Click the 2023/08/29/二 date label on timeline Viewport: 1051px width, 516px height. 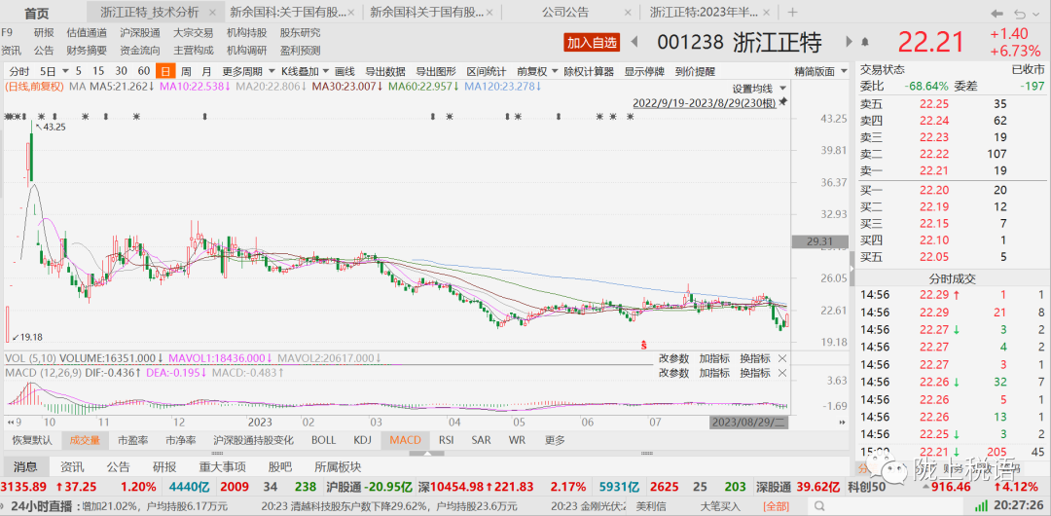click(748, 423)
